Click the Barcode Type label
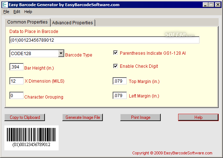This screenshot has width=223, height=158. [79, 55]
